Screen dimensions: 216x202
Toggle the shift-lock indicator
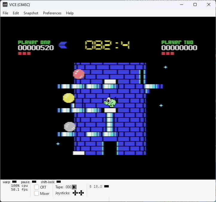[59, 182]
